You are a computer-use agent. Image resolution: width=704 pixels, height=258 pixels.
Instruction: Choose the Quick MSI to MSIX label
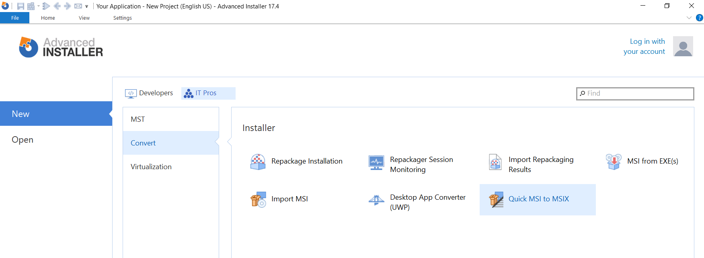(x=539, y=199)
